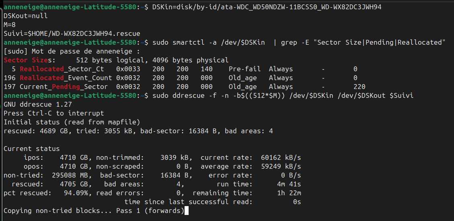Click the opos label
This screenshot has width=454, height=221.
click(x=34, y=167)
